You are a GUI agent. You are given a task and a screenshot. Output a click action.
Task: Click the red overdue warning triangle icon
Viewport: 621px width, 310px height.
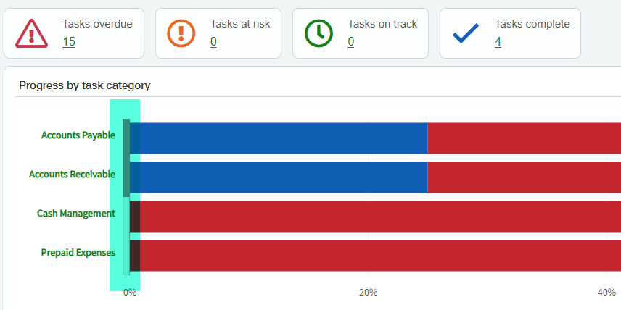[x=31, y=33]
